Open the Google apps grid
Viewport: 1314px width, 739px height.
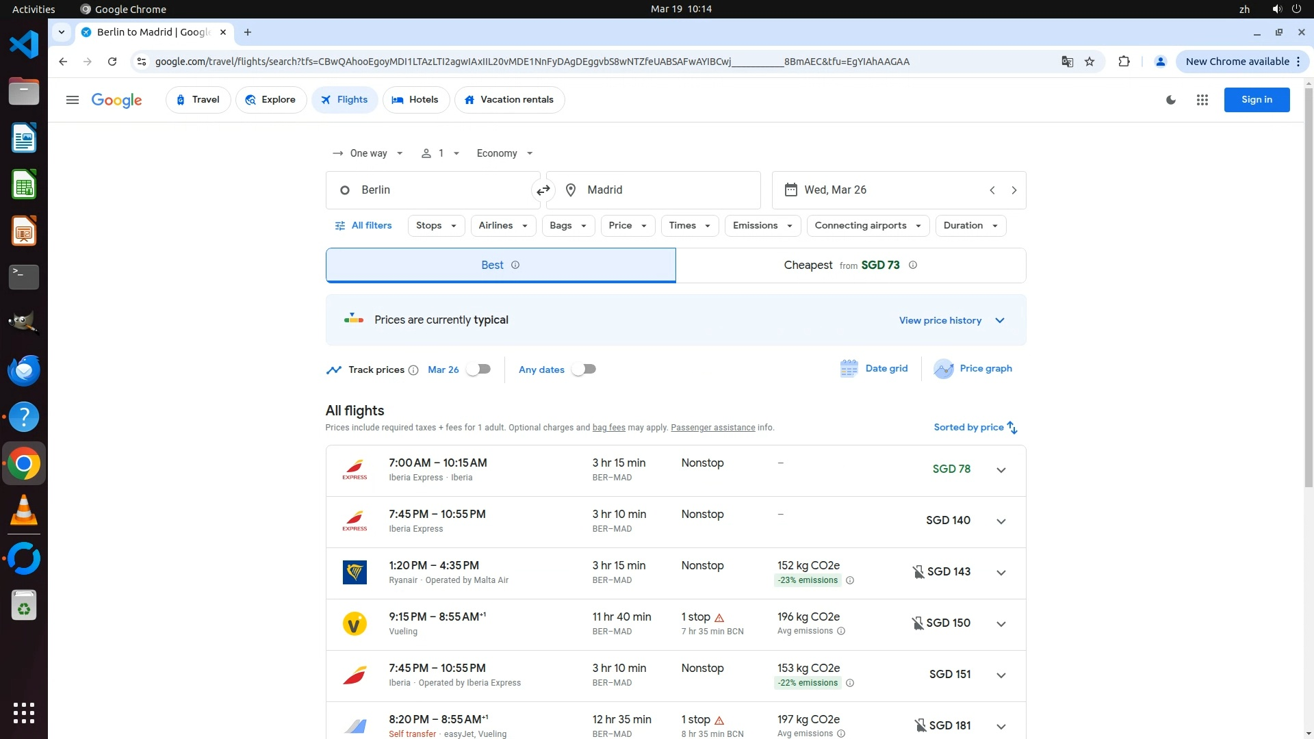[1202, 100]
